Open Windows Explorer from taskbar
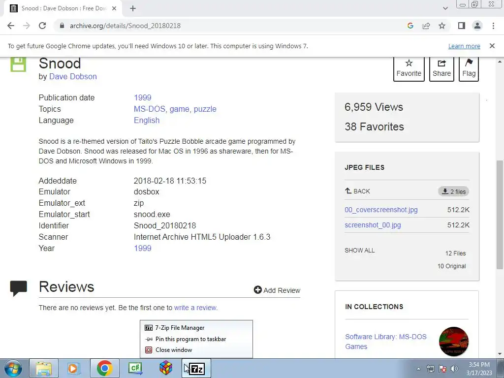The image size is (504, 378). click(x=44, y=368)
